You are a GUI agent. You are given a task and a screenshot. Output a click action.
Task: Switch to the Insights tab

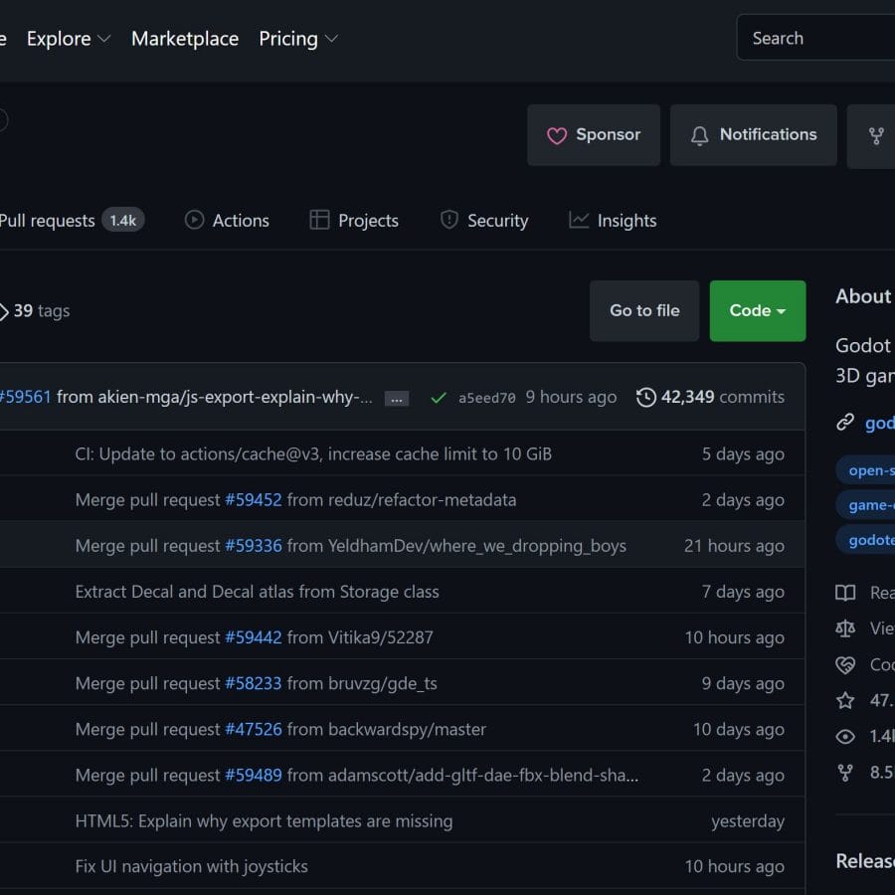coord(613,221)
